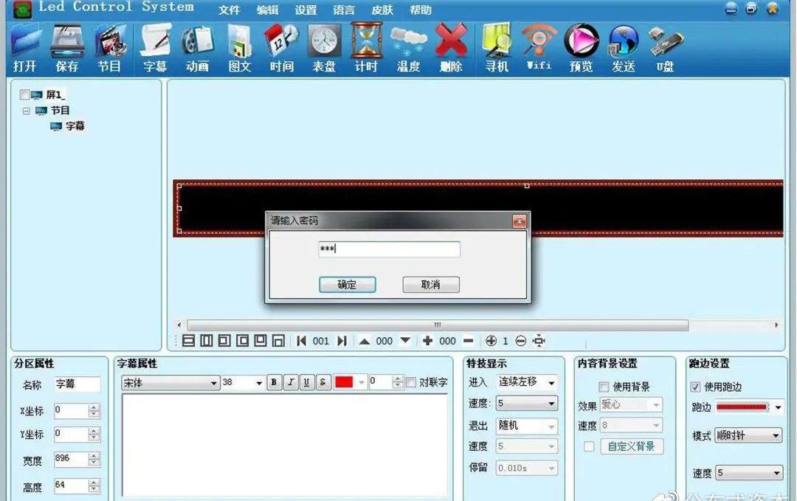Screen dimensions: 797x501
Task: Click the red font color swatch
Action: [x=344, y=382]
